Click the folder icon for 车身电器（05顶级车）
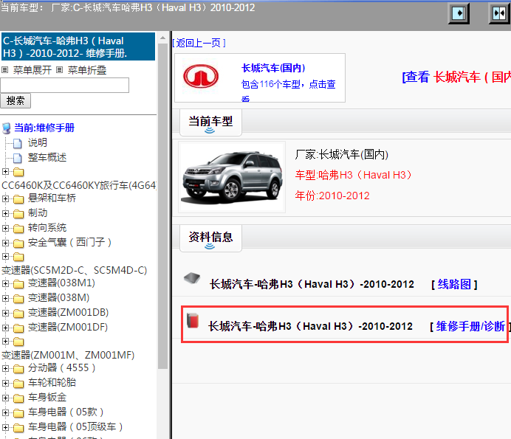Viewport: 511px width, 439px height. (x=18, y=428)
